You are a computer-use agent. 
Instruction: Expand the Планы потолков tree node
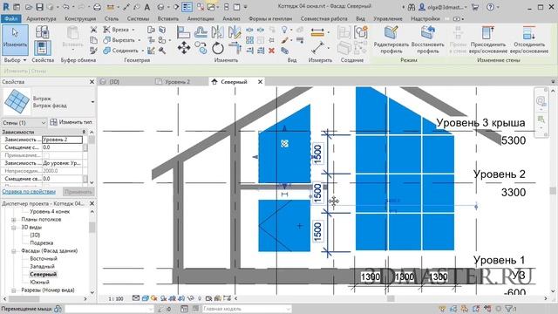tap(14, 220)
